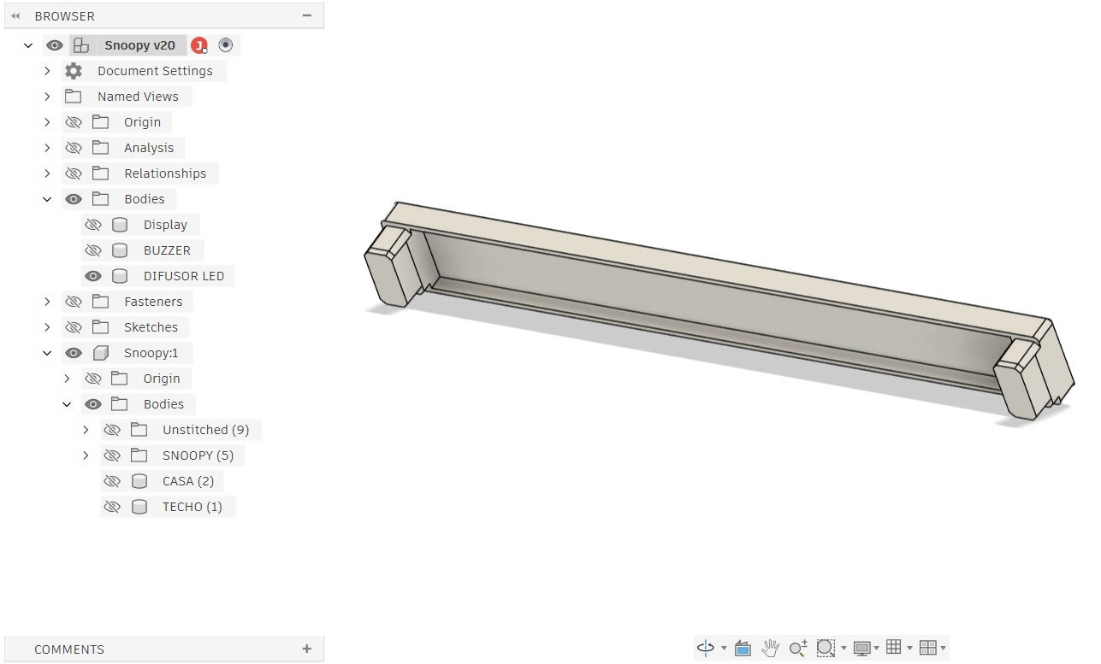The image size is (1101, 664).
Task: Hide the Snoopy v20 root component
Action: [x=55, y=45]
